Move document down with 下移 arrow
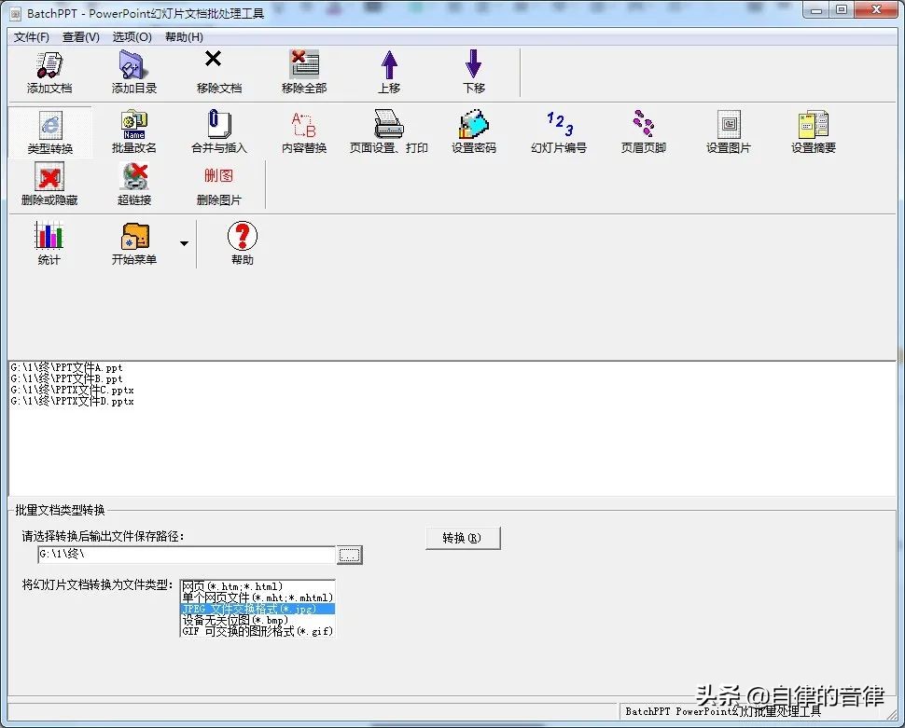This screenshot has height=728, width=905. click(x=474, y=72)
